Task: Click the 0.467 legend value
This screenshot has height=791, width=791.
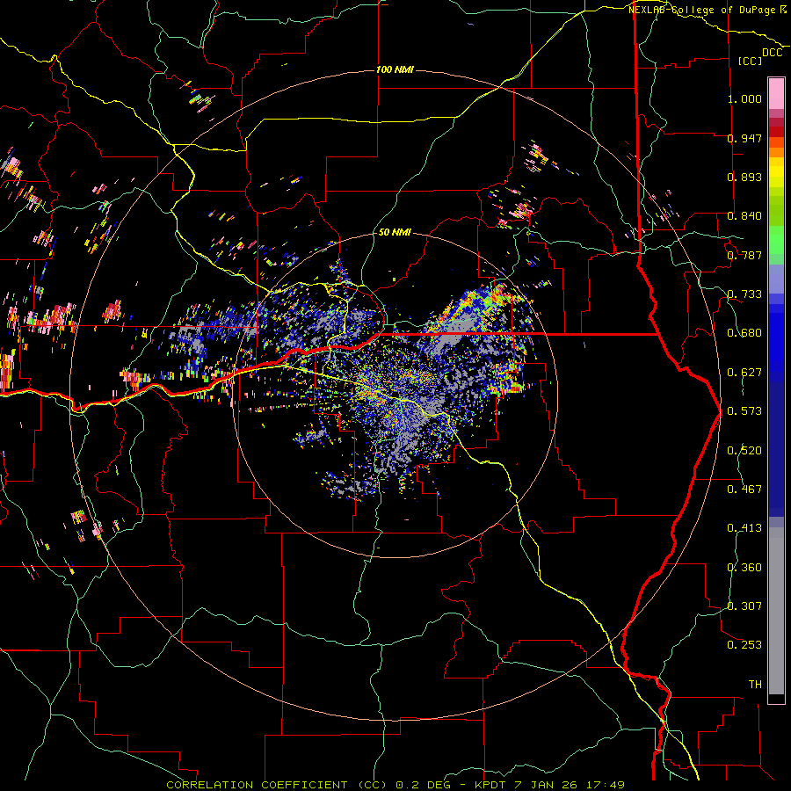Action: coord(744,489)
